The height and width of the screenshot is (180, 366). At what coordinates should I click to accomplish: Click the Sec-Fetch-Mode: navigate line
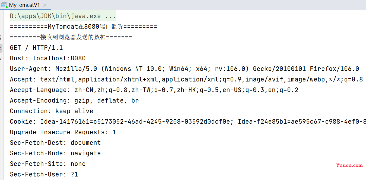pyautogui.click(x=55, y=153)
